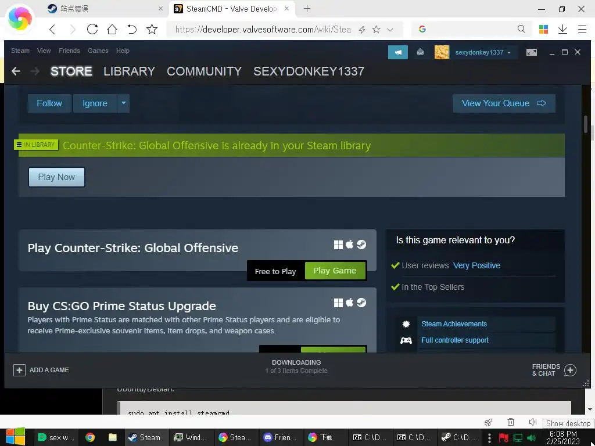Image resolution: width=595 pixels, height=446 pixels.
Task: Close the SteamCMD browser tab
Action: click(x=287, y=8)
